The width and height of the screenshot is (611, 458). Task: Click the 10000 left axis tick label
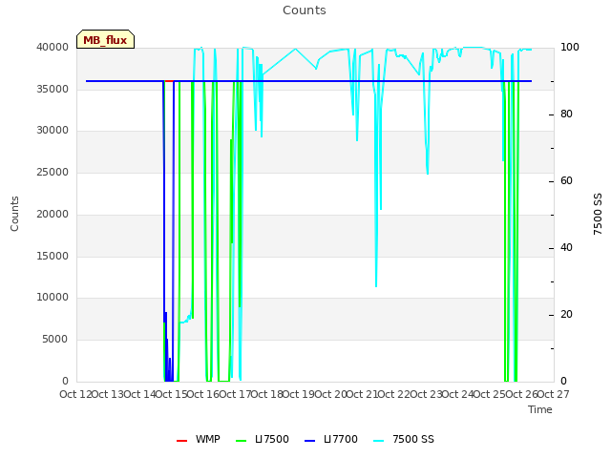pos(53,298)
